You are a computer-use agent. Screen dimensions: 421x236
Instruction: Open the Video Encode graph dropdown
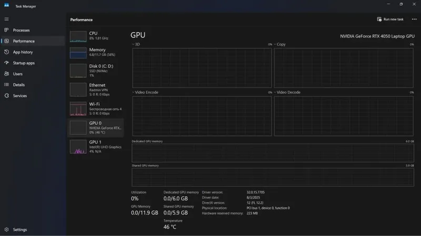[x=145, y=92]
